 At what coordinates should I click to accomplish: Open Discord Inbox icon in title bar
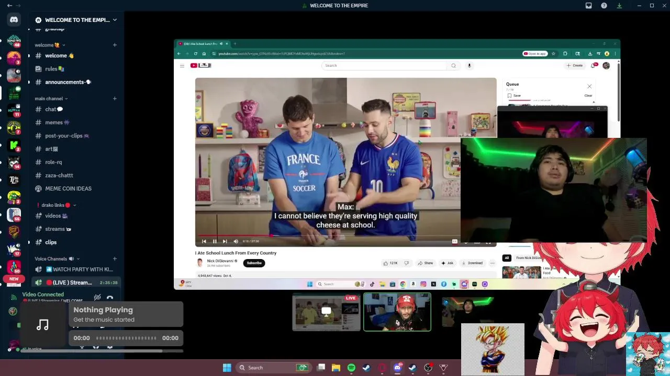588,6
